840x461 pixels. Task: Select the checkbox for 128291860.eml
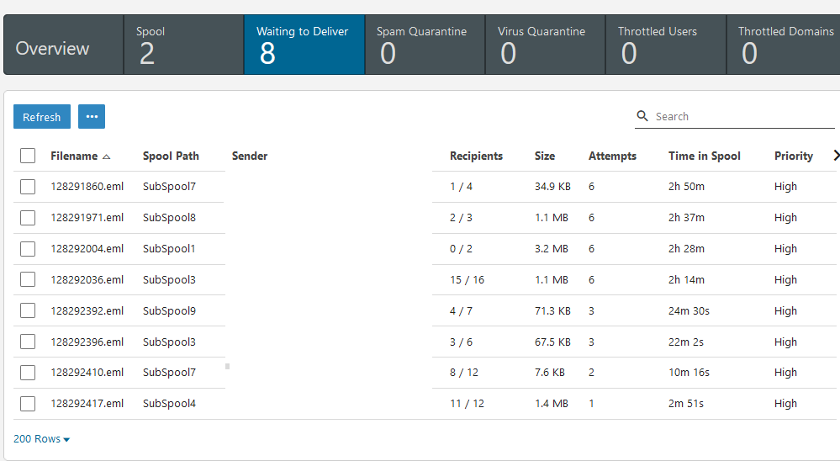point(28,187)
